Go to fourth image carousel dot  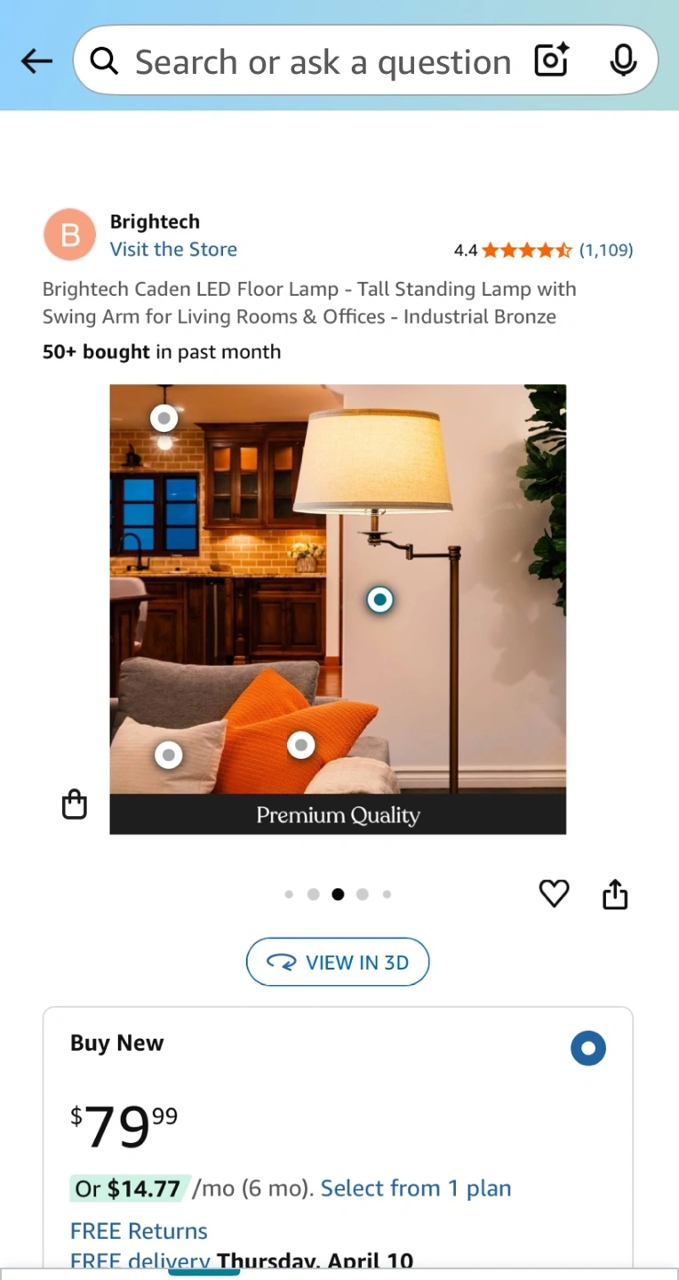click(363, 894)
